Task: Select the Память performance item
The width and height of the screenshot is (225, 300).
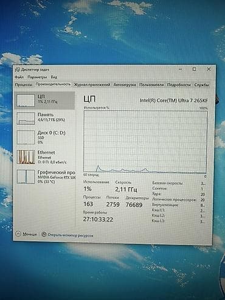Action: click(45, 118)
